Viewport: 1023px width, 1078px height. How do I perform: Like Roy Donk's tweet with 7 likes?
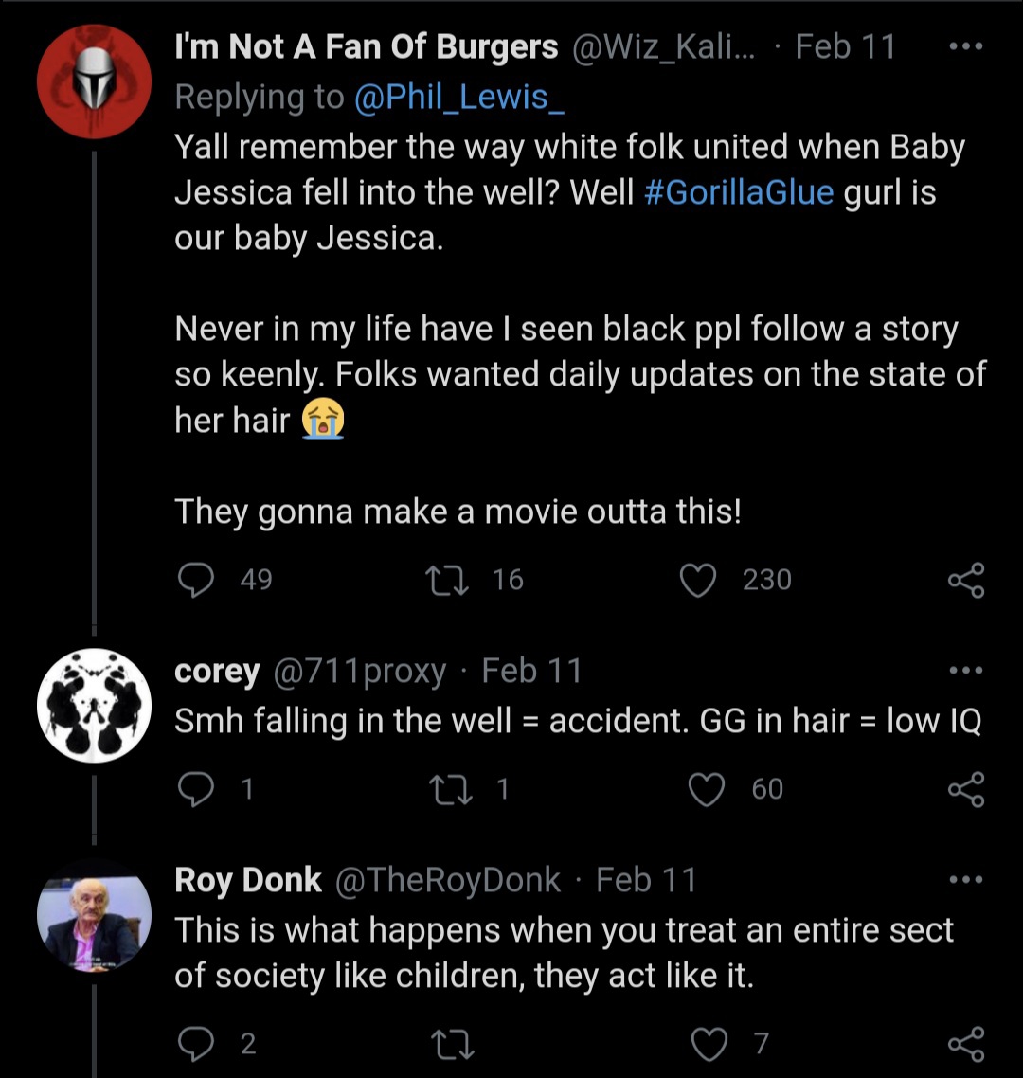tap(709, 1044)
